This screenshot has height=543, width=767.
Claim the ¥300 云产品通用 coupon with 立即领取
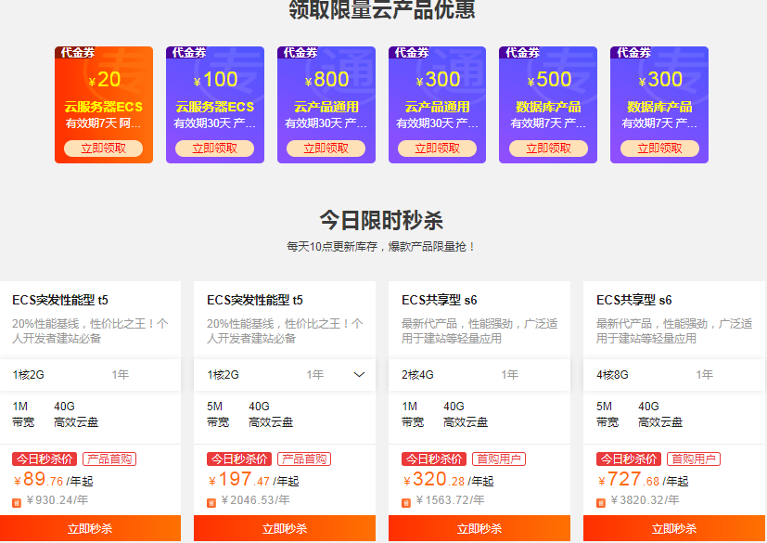point(438,149)
